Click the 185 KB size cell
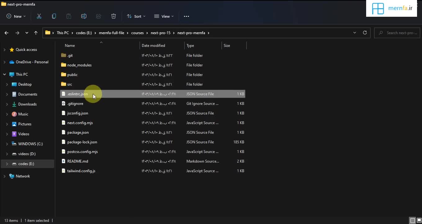The height and width of the screenshot is (224, 422). click(x=239, y=142)
